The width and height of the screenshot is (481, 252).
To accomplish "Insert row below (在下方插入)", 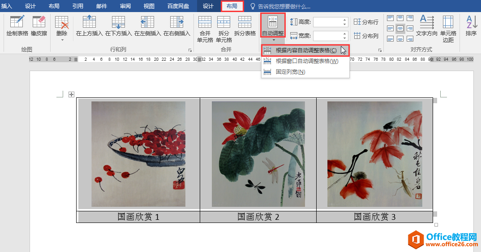I will click(118, 26).
